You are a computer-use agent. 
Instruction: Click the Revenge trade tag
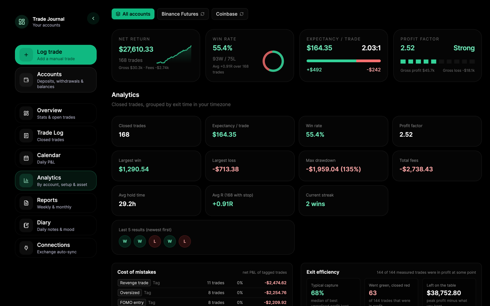(134, 283)
